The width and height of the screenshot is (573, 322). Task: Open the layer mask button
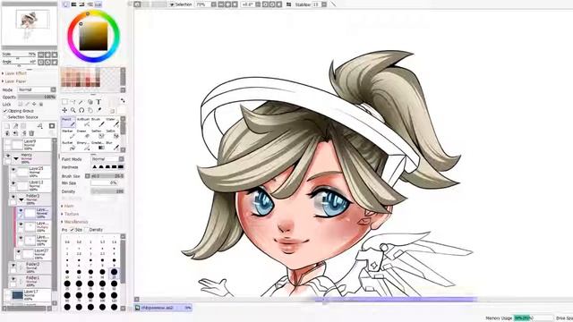click(52, 126)
